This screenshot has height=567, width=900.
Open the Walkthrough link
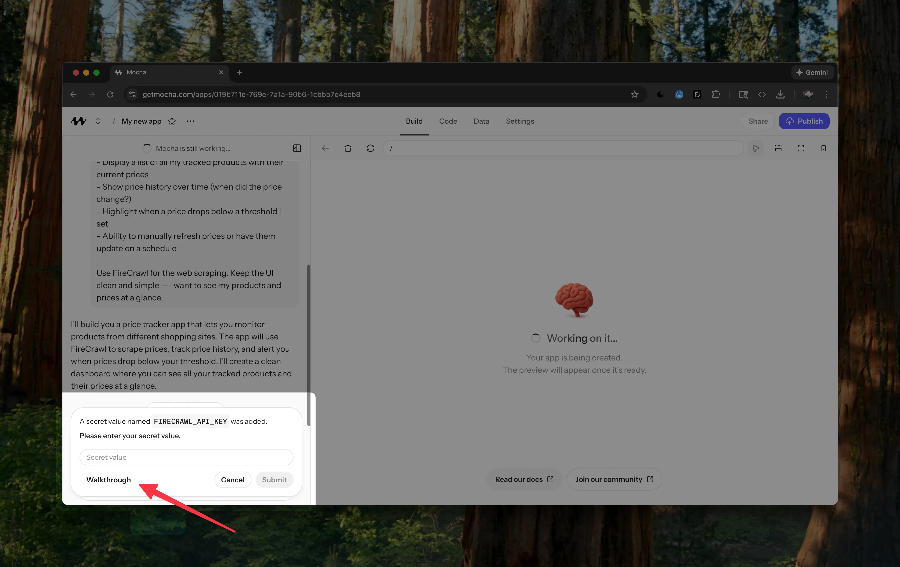coord(108,480)
